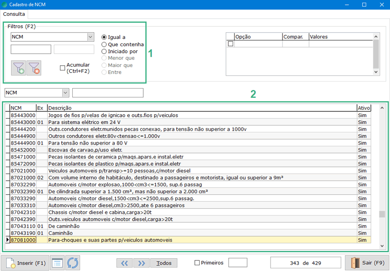The image size is (390, 271).
Task: Click the Sair (F9) button
Action: (x=367, y=263)
